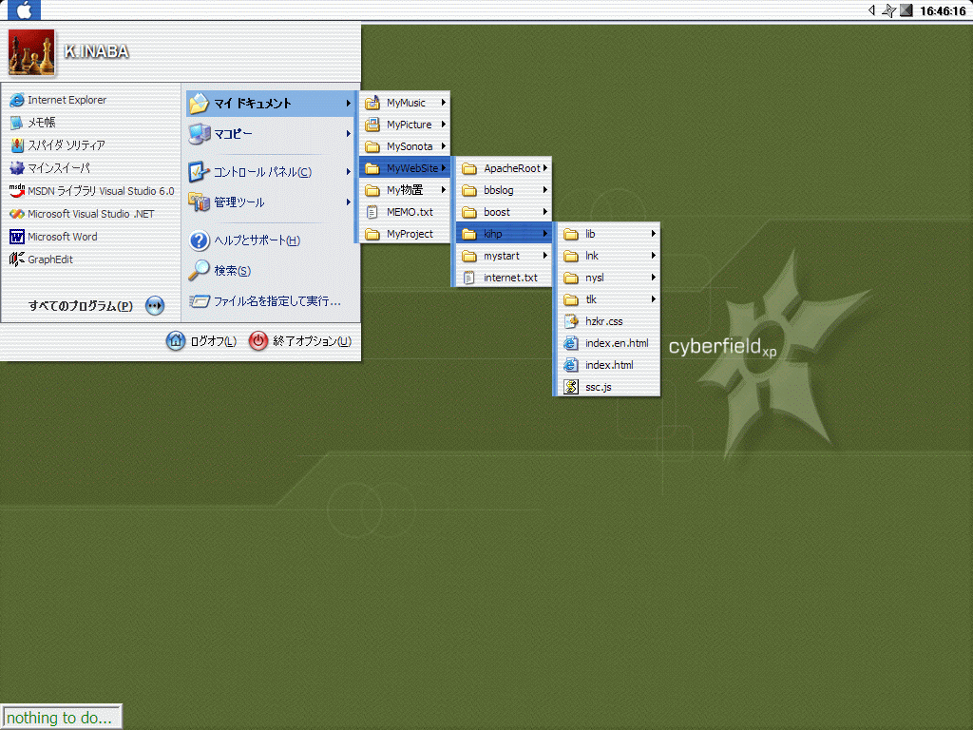Open MyMusic folder entry

point(405,103)
